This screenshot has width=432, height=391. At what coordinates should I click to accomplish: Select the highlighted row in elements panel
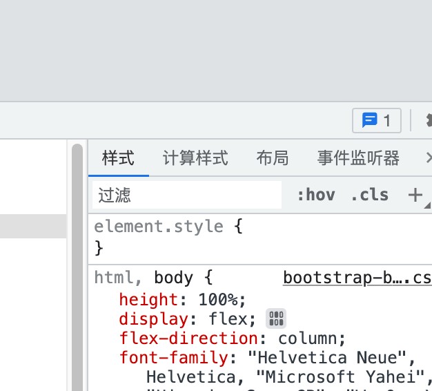[33, 226]
